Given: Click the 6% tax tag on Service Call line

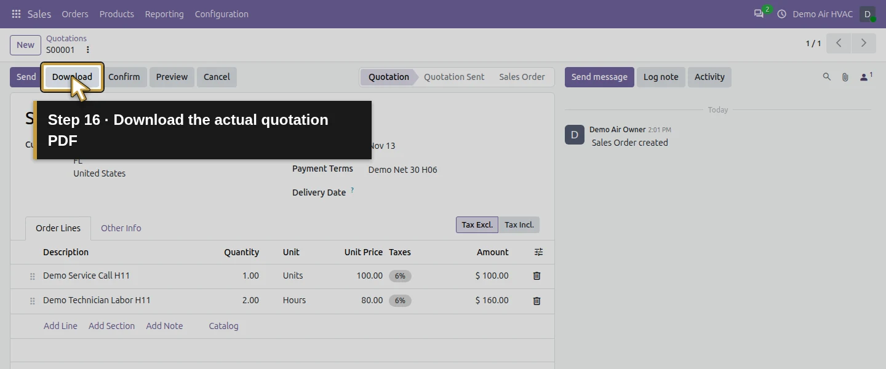Looking at the screenshot, I should [400, 276].
